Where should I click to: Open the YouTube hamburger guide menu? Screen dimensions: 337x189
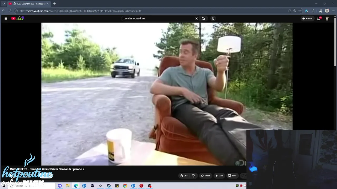tap(6, 18)
